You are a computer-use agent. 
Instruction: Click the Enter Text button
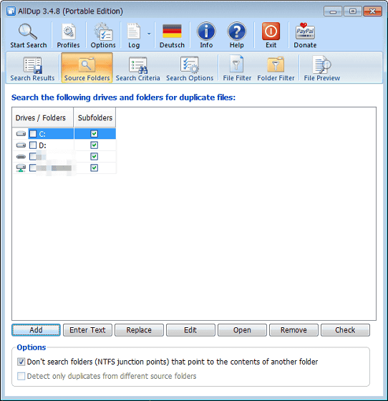point(87,330)
